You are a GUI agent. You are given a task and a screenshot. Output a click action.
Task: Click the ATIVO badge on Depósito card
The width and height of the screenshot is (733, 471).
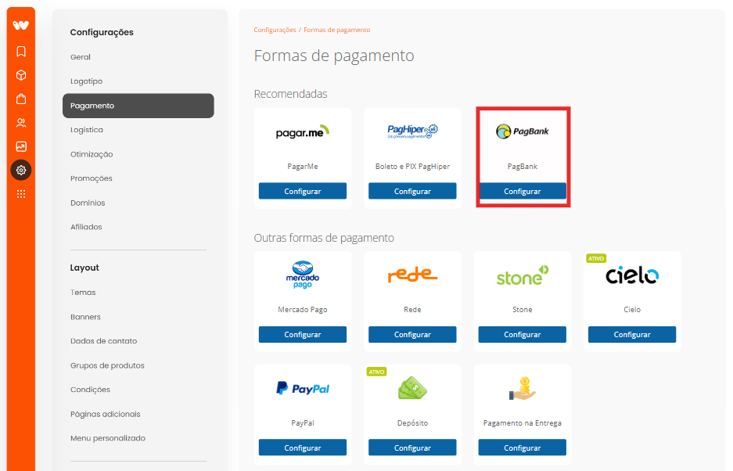point(376,372)
